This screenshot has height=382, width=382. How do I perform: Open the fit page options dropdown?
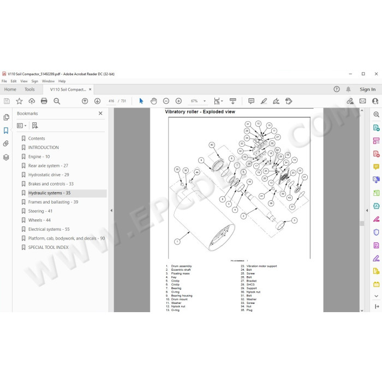click(x=218, y=101)
